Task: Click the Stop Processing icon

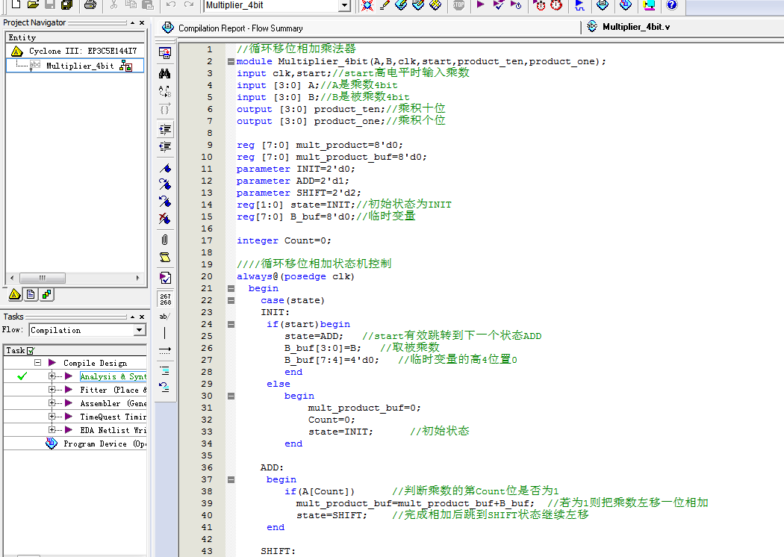Action: (458, 5)
